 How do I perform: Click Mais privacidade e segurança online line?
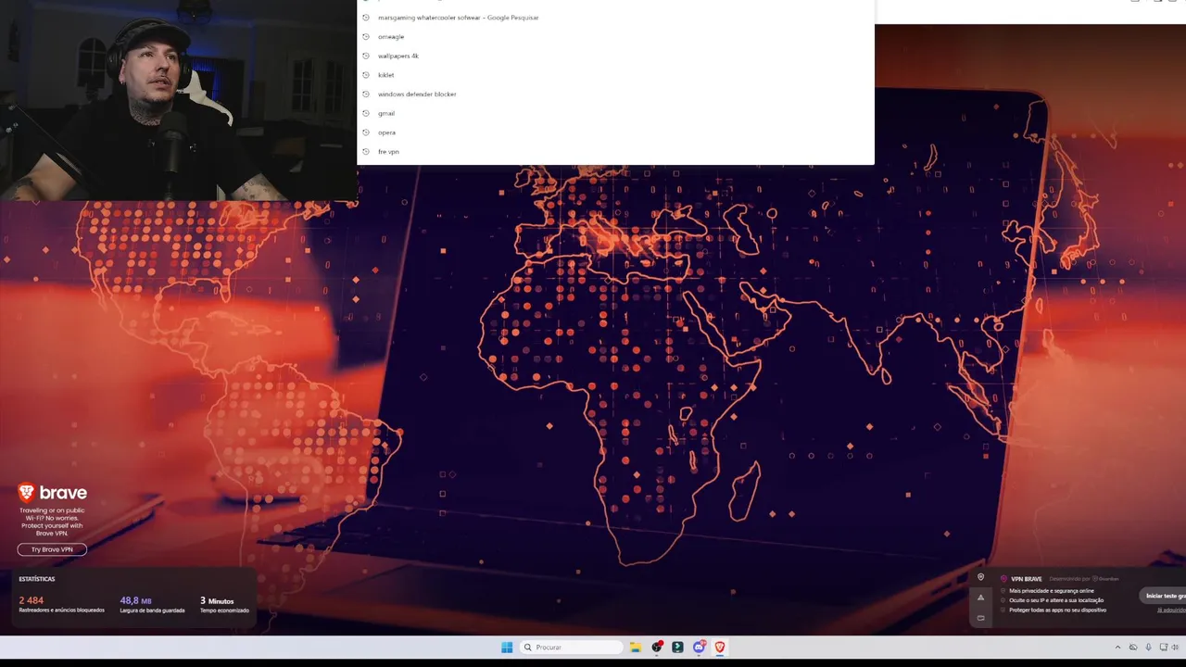[x=1052, y=590]
